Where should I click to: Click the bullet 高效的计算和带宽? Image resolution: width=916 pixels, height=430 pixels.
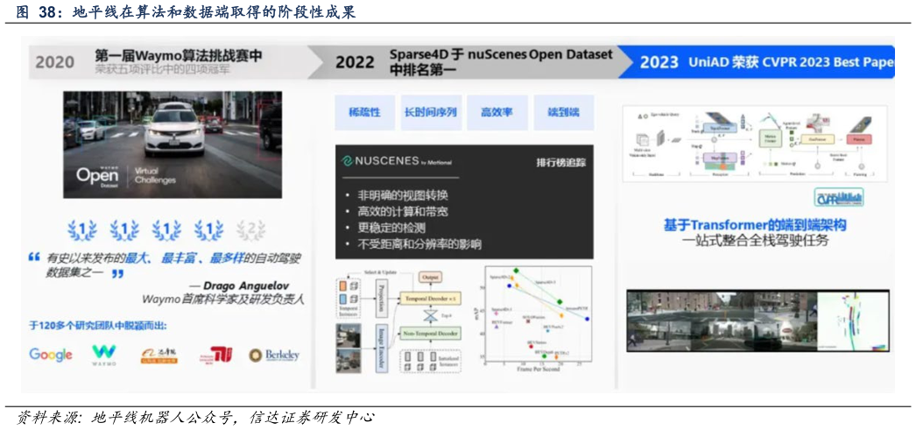(402, 211)
